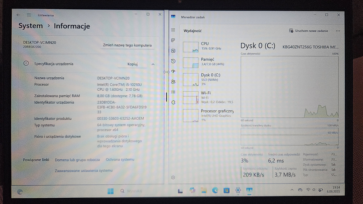Open the three-dot more options in Task Manager
The height and width of the screenshot is (204, 363).
click(338, 31)
